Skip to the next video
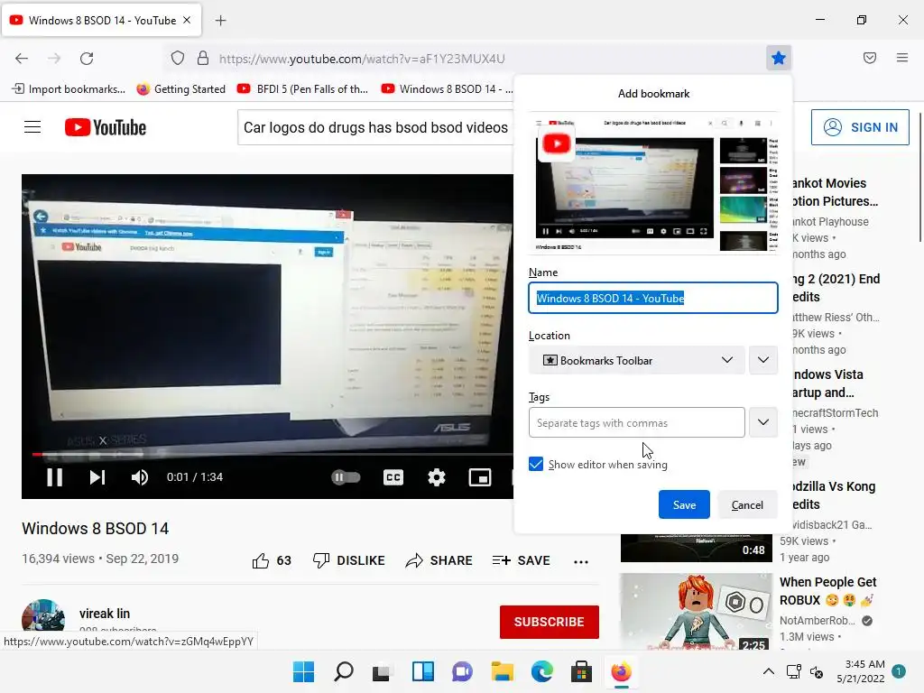The image size is (924, 693). click(97, 477)
